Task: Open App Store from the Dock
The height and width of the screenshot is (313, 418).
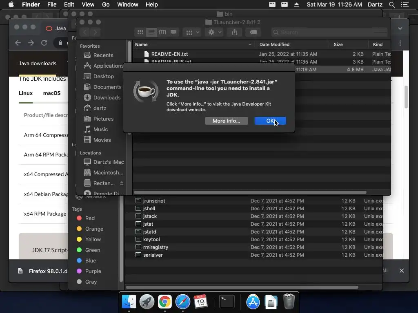Action: pyautogui.click(x=253, y=302)
